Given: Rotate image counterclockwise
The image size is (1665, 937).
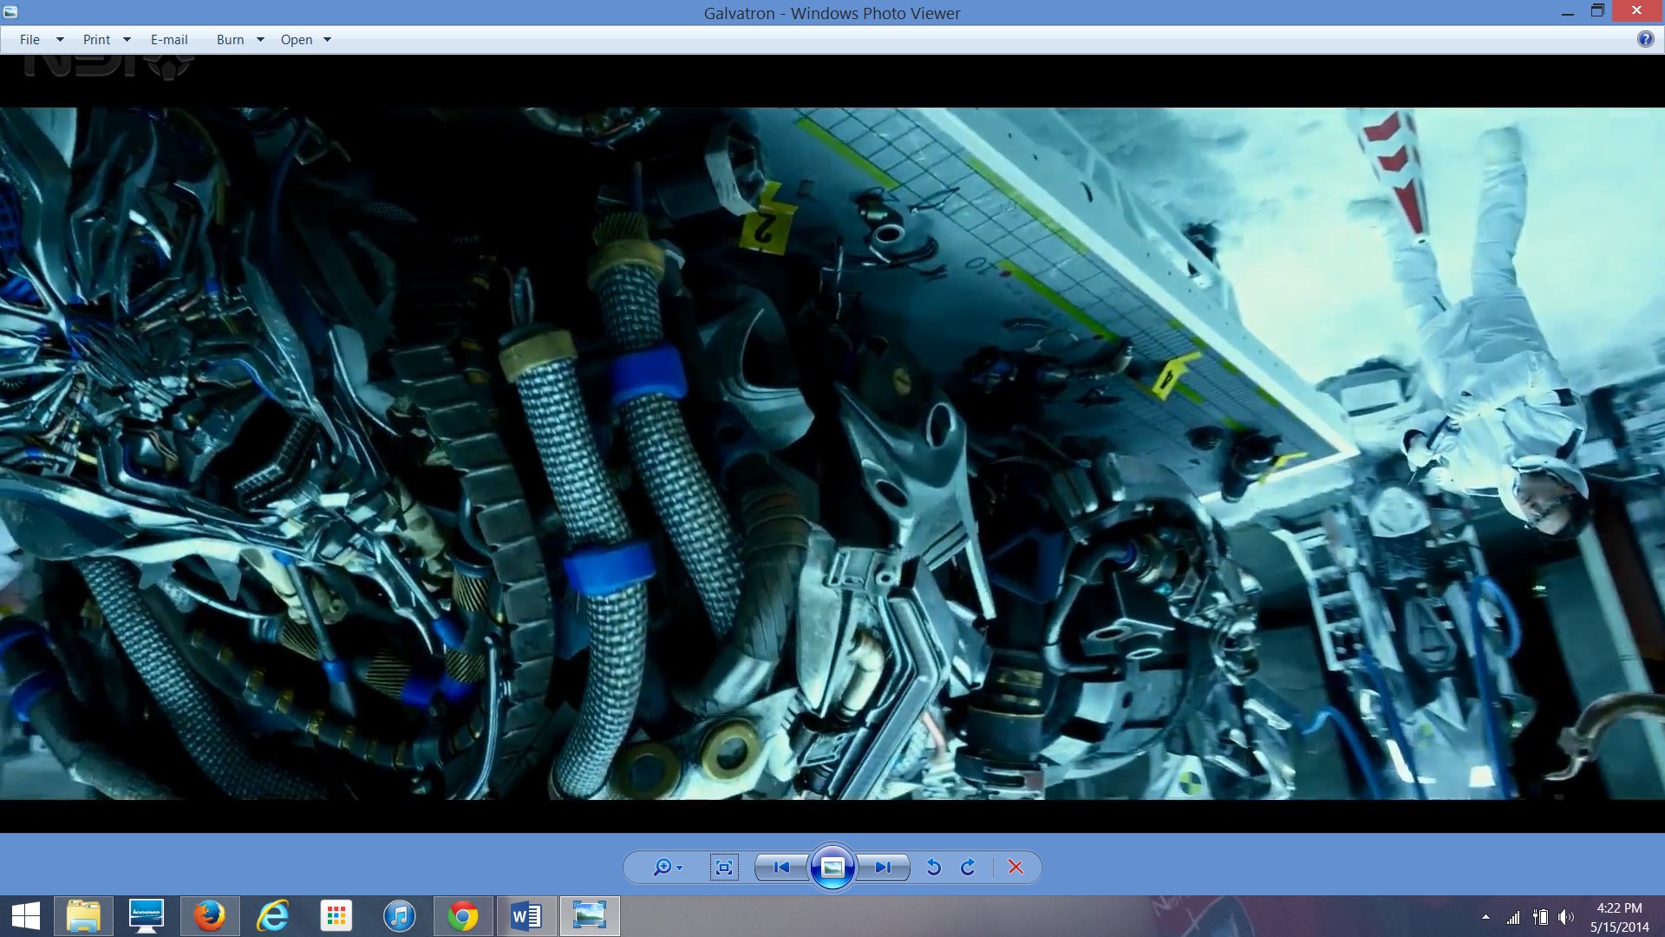Looking at the screenshot, I should [933, 868].
